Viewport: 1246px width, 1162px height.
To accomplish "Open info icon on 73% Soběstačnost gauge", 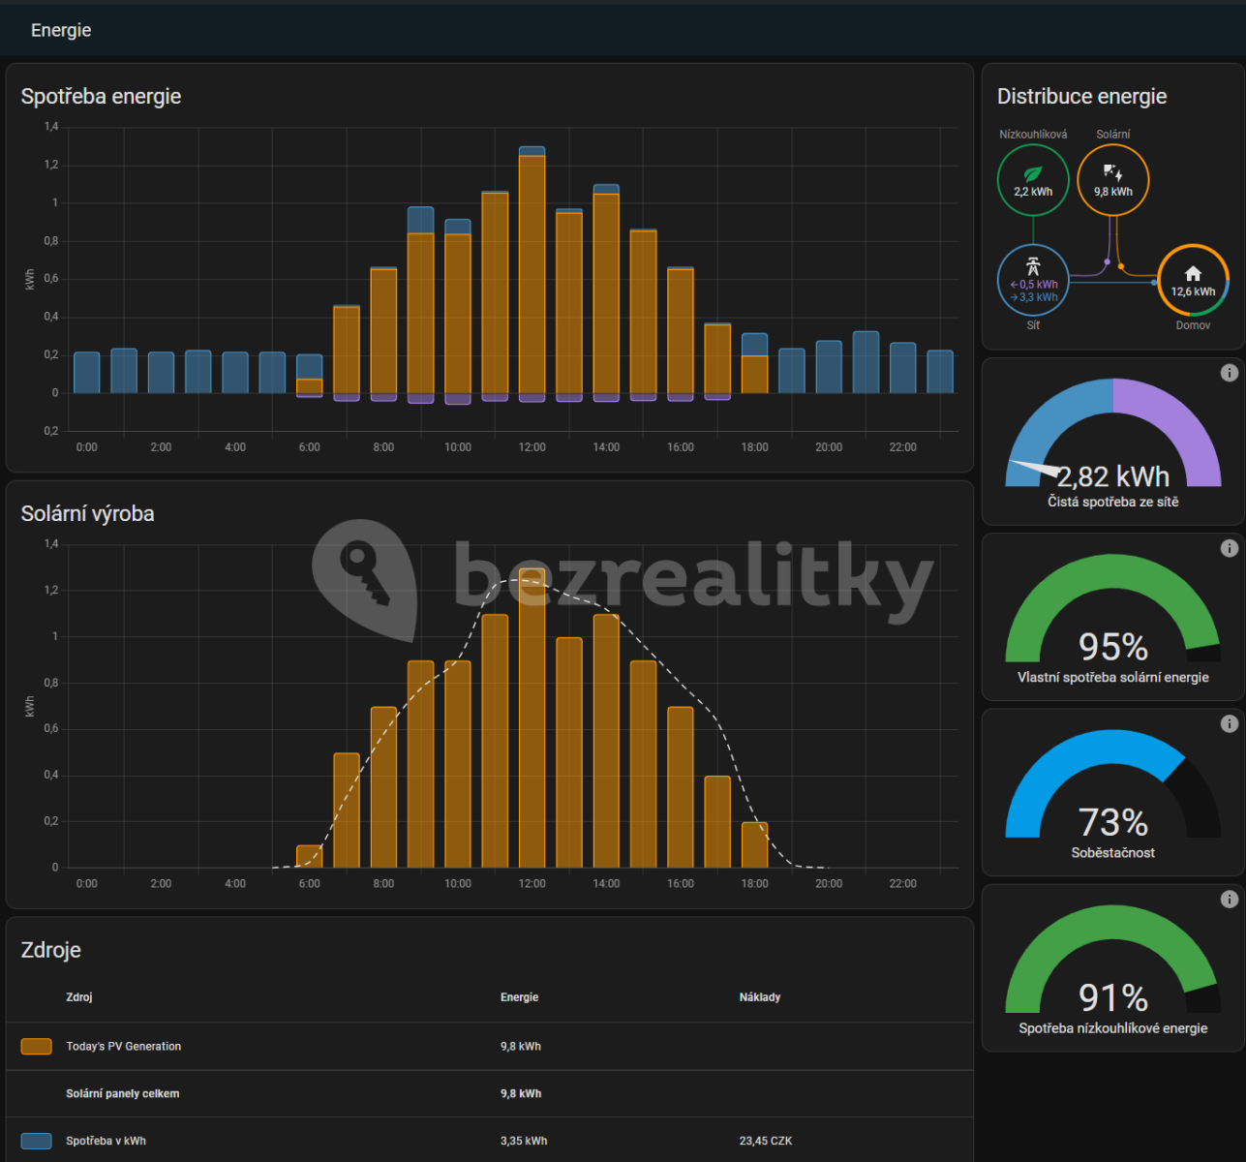I will tap(1230, 723).
